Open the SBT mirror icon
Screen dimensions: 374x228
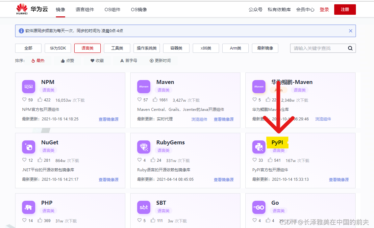[x=144, y=207]
